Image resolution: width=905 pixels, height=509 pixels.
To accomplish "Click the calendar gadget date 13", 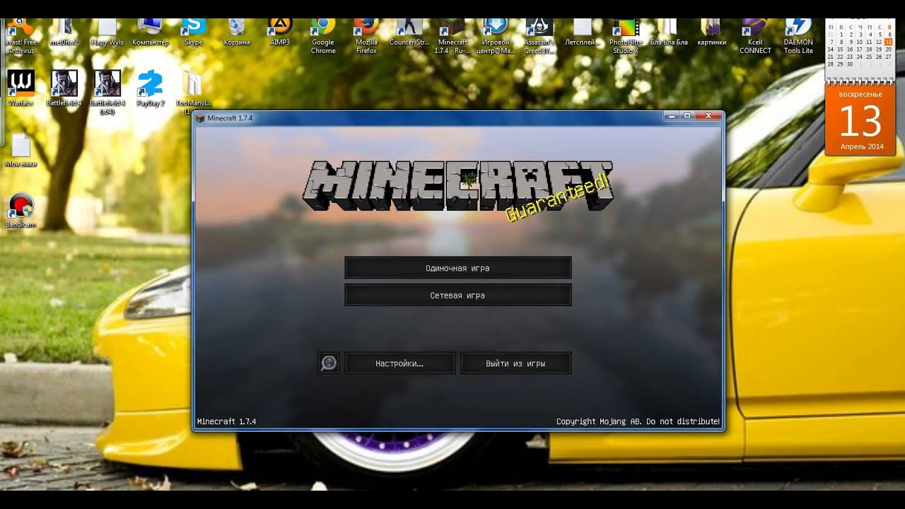I will pyautogui.click(x=860, y=122).
